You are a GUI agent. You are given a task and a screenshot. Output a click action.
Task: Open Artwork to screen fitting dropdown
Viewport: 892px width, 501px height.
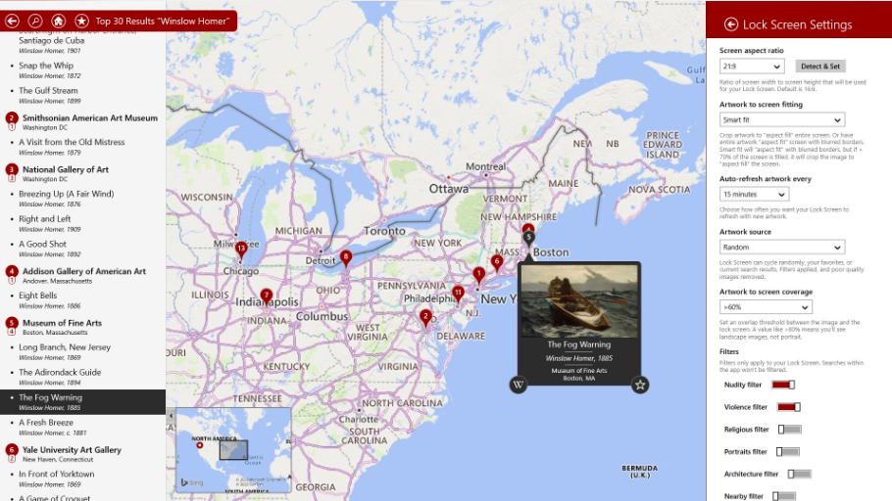(782, 119)
